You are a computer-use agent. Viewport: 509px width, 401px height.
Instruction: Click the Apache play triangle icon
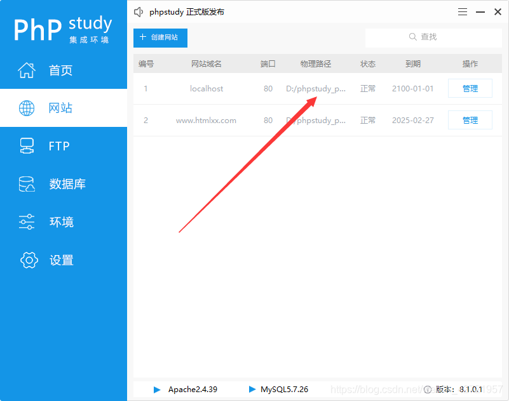point(157,390)
